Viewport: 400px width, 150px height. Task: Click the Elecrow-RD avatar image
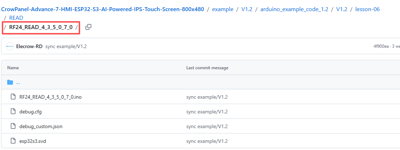coord(10,47)
